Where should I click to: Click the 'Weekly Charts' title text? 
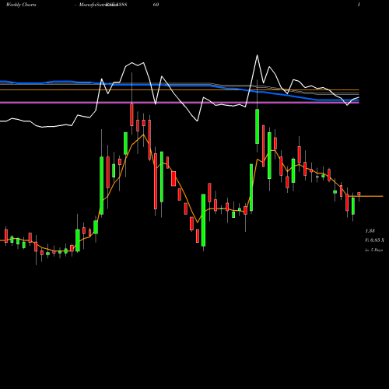21,5
